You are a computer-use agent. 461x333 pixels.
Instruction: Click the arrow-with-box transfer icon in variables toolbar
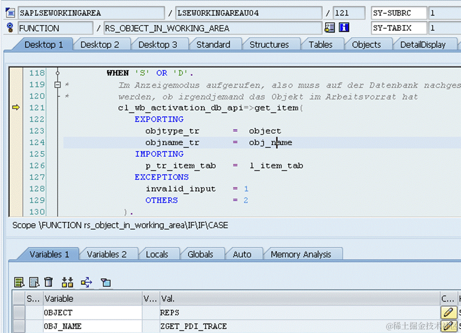pyautogui.click(x=86, y=282)
